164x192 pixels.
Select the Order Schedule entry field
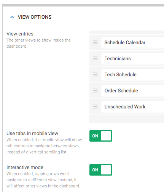click(132, 91)
